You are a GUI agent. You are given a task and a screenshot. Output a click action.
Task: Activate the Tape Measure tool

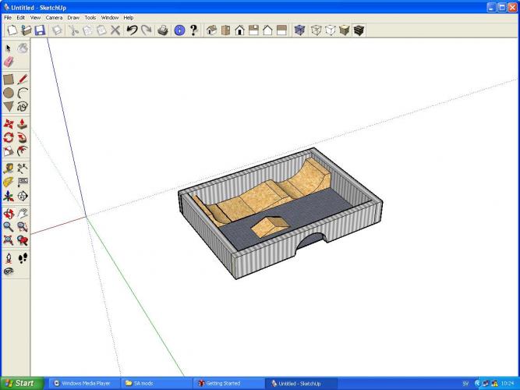pyautogui.click(x=9, y=168)
